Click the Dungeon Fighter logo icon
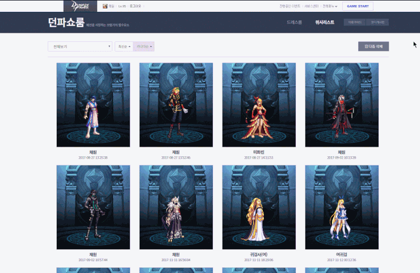This screenshot has width=420, height=273. point(79,6)
